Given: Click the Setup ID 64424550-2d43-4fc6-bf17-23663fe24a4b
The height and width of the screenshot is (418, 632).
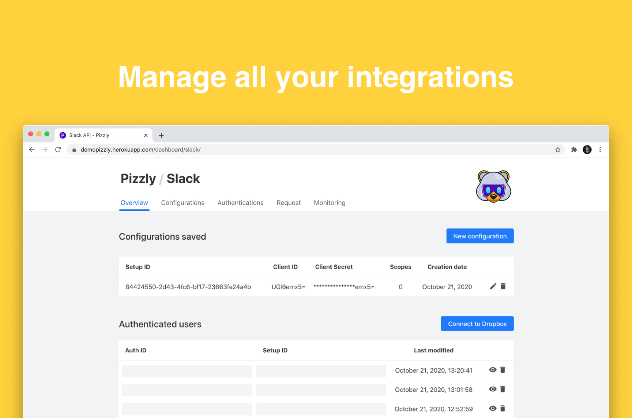Looking at the screenshot, I should pos(188,287).
